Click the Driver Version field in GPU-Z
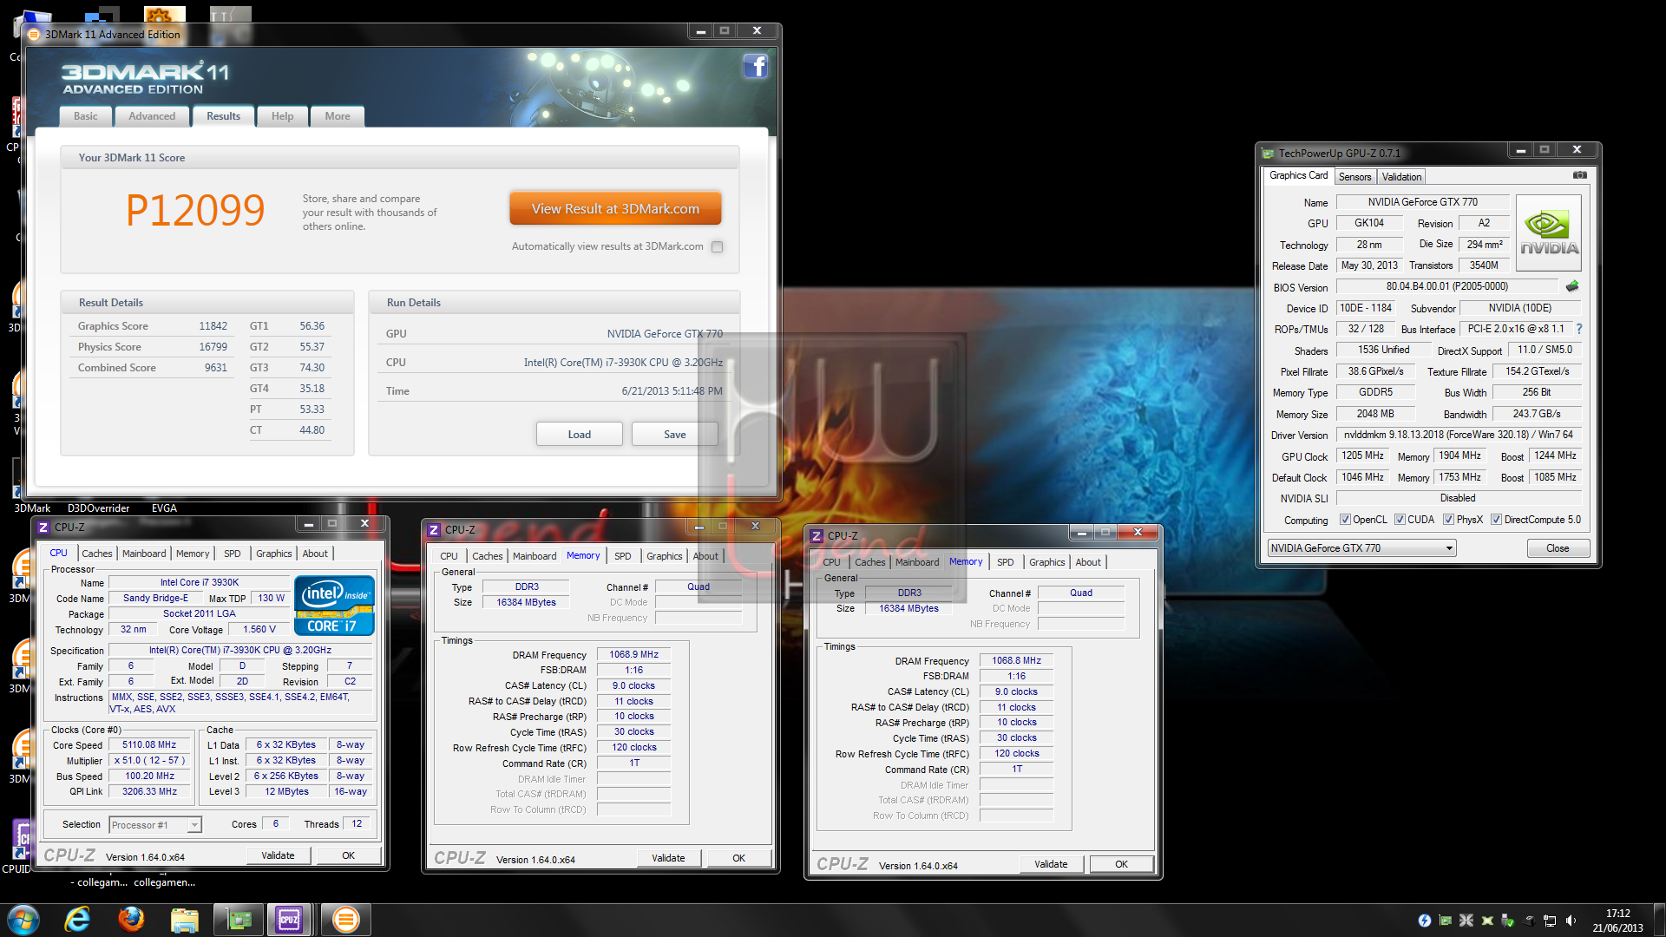 pyautogui.click(x=1459, y=435)
